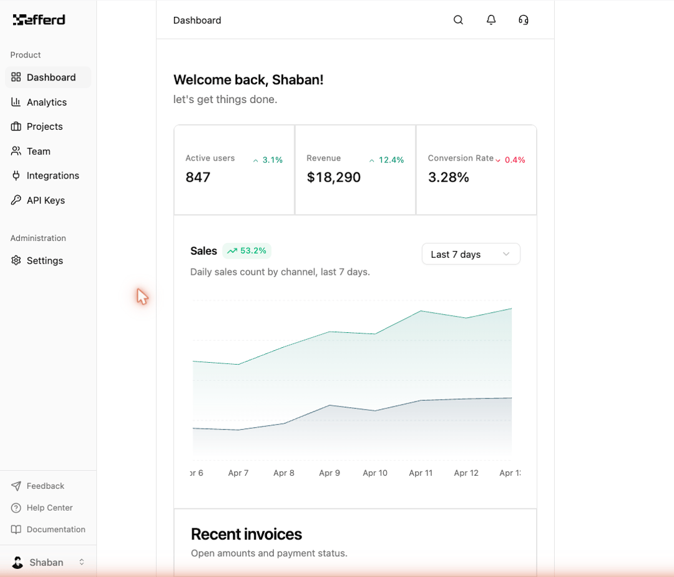Open the Integrations menu item

click(x=48, y=175)
